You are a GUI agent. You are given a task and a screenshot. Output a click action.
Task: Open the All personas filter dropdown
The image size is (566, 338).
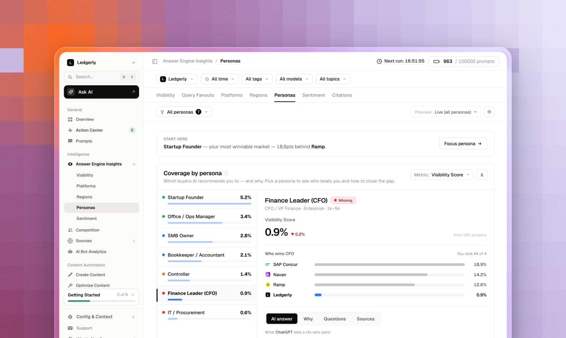pos(184,112)
